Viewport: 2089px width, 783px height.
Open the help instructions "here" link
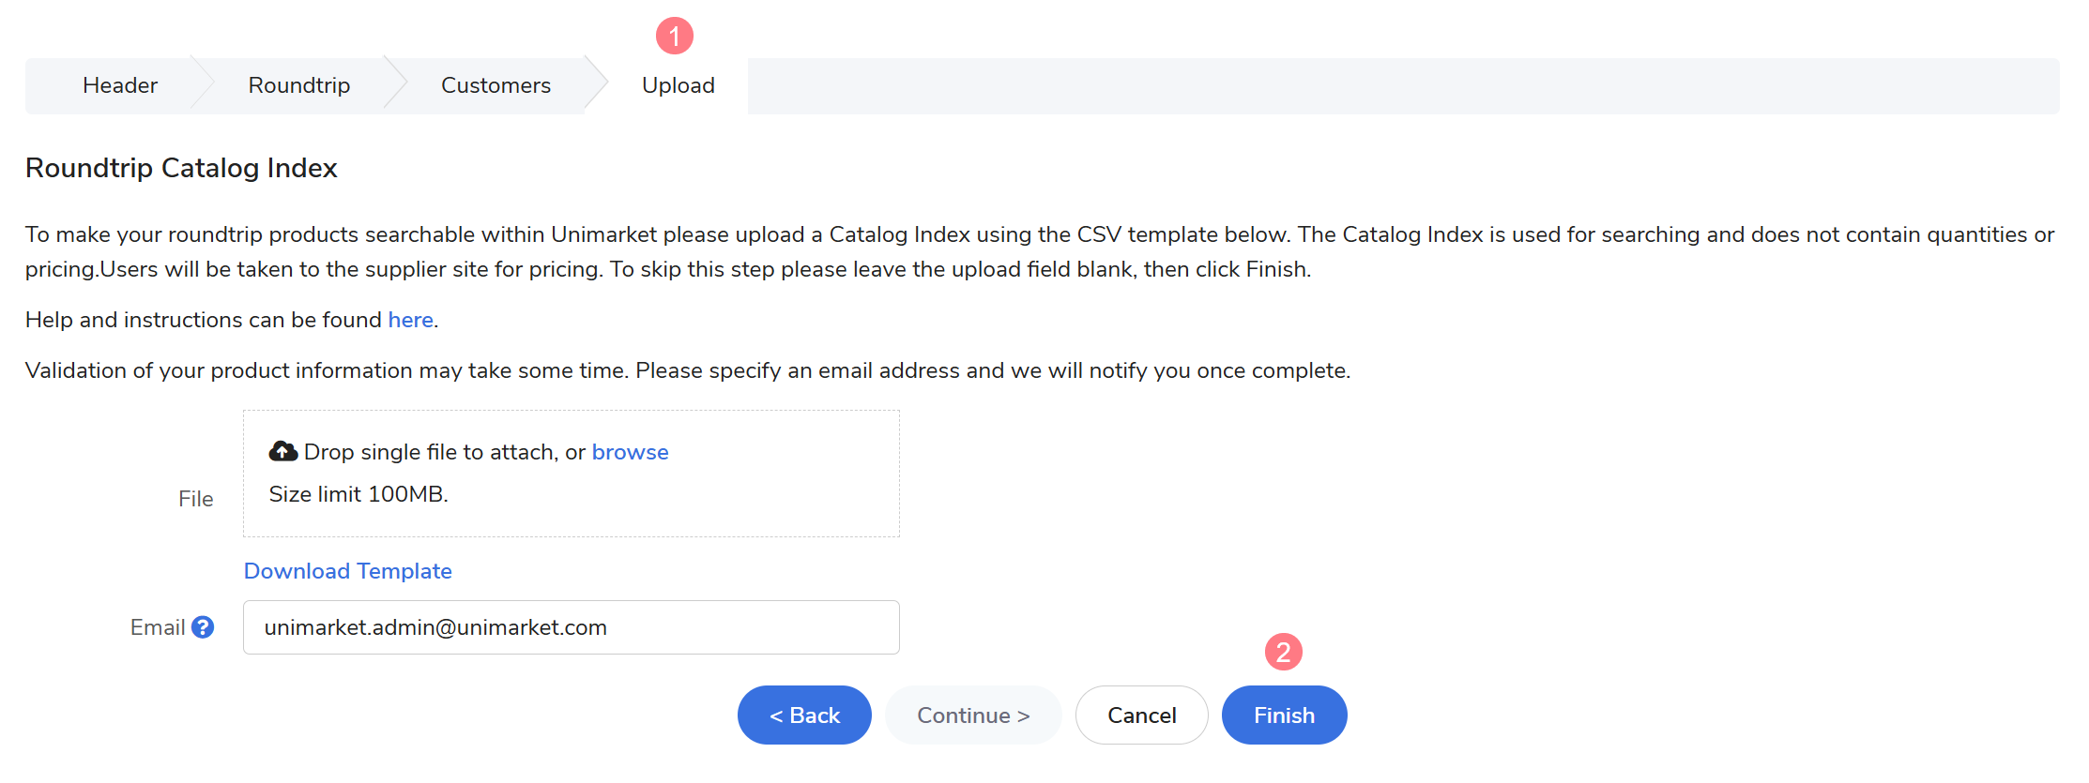point(410,320)
